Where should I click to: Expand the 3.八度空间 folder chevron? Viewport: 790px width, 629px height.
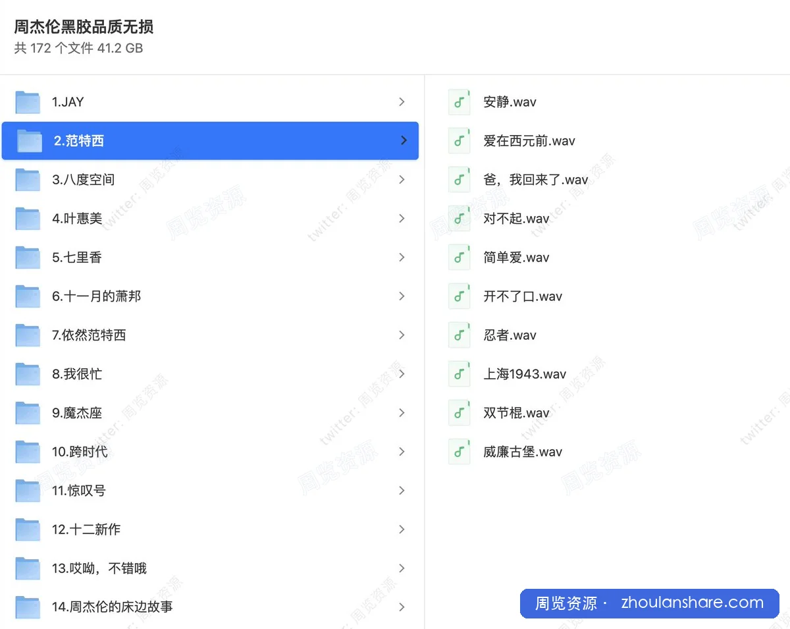click(x=402, y=180)
